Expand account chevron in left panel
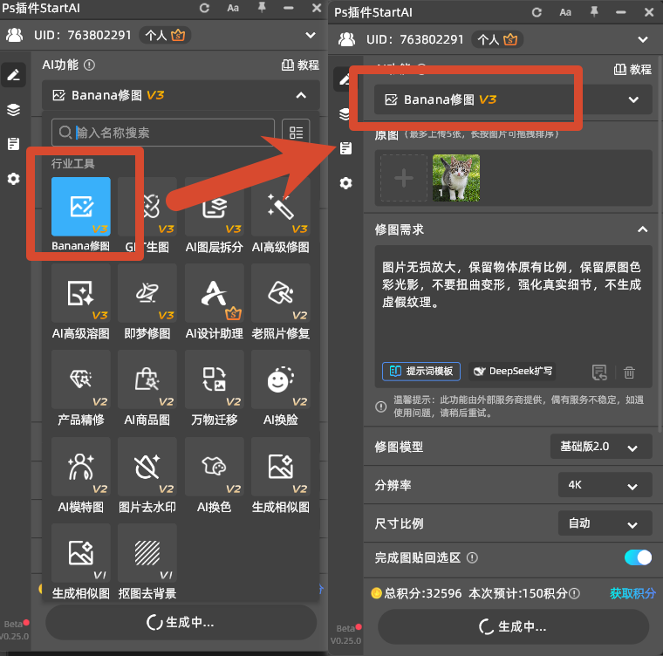 tap(311, 35)
